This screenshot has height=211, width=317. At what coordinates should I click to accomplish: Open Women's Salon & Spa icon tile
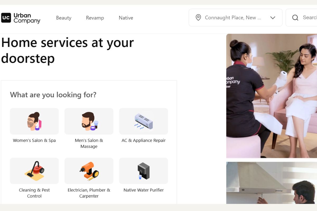pos(34,121)
